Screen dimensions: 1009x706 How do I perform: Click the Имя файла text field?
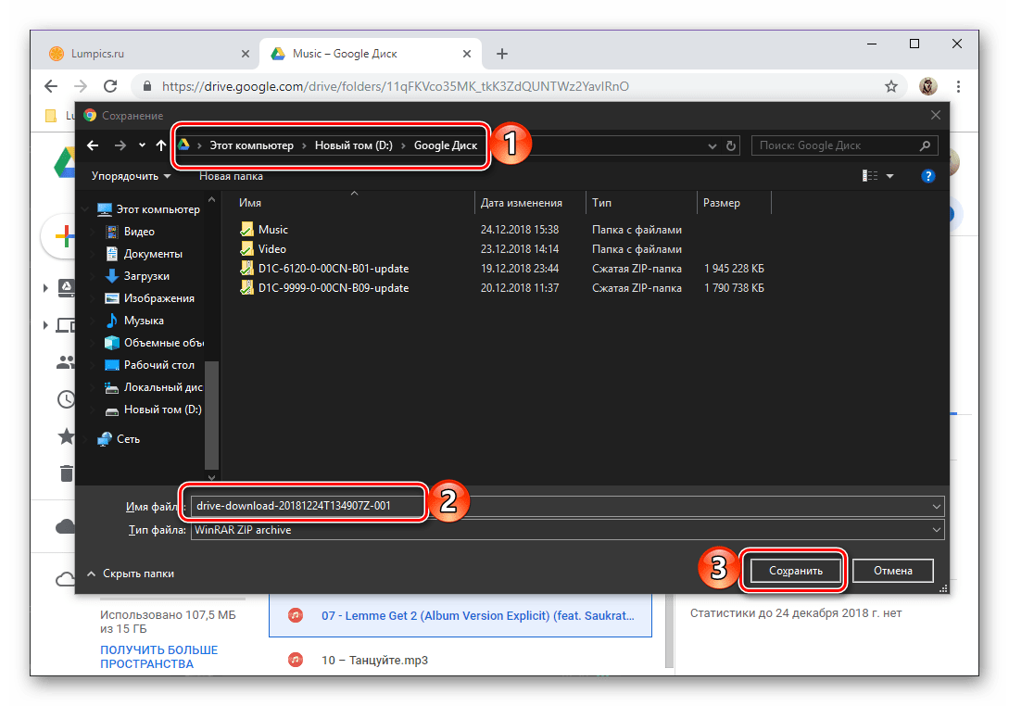[x=565, y=506]
